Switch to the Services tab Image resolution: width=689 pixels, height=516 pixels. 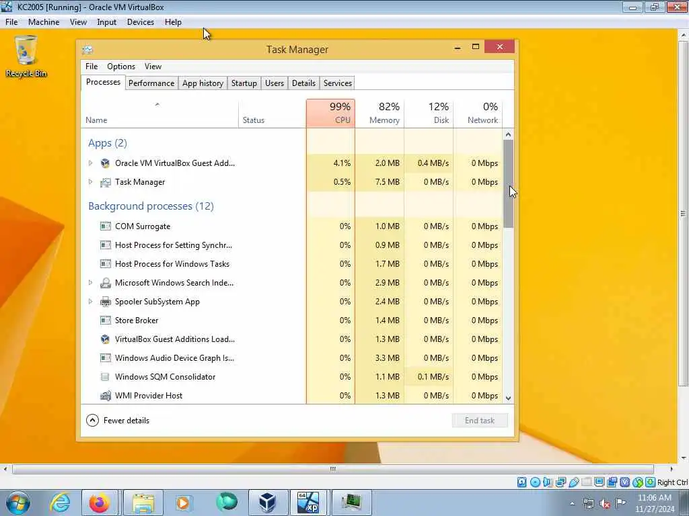(338, 83)
